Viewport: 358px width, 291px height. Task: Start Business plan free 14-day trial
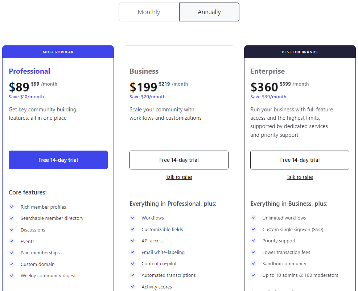(x=179, y=160)
